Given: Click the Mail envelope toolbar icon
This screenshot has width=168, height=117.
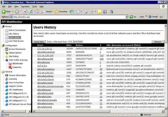Looking at the screenshot, I should coord(78,11).
